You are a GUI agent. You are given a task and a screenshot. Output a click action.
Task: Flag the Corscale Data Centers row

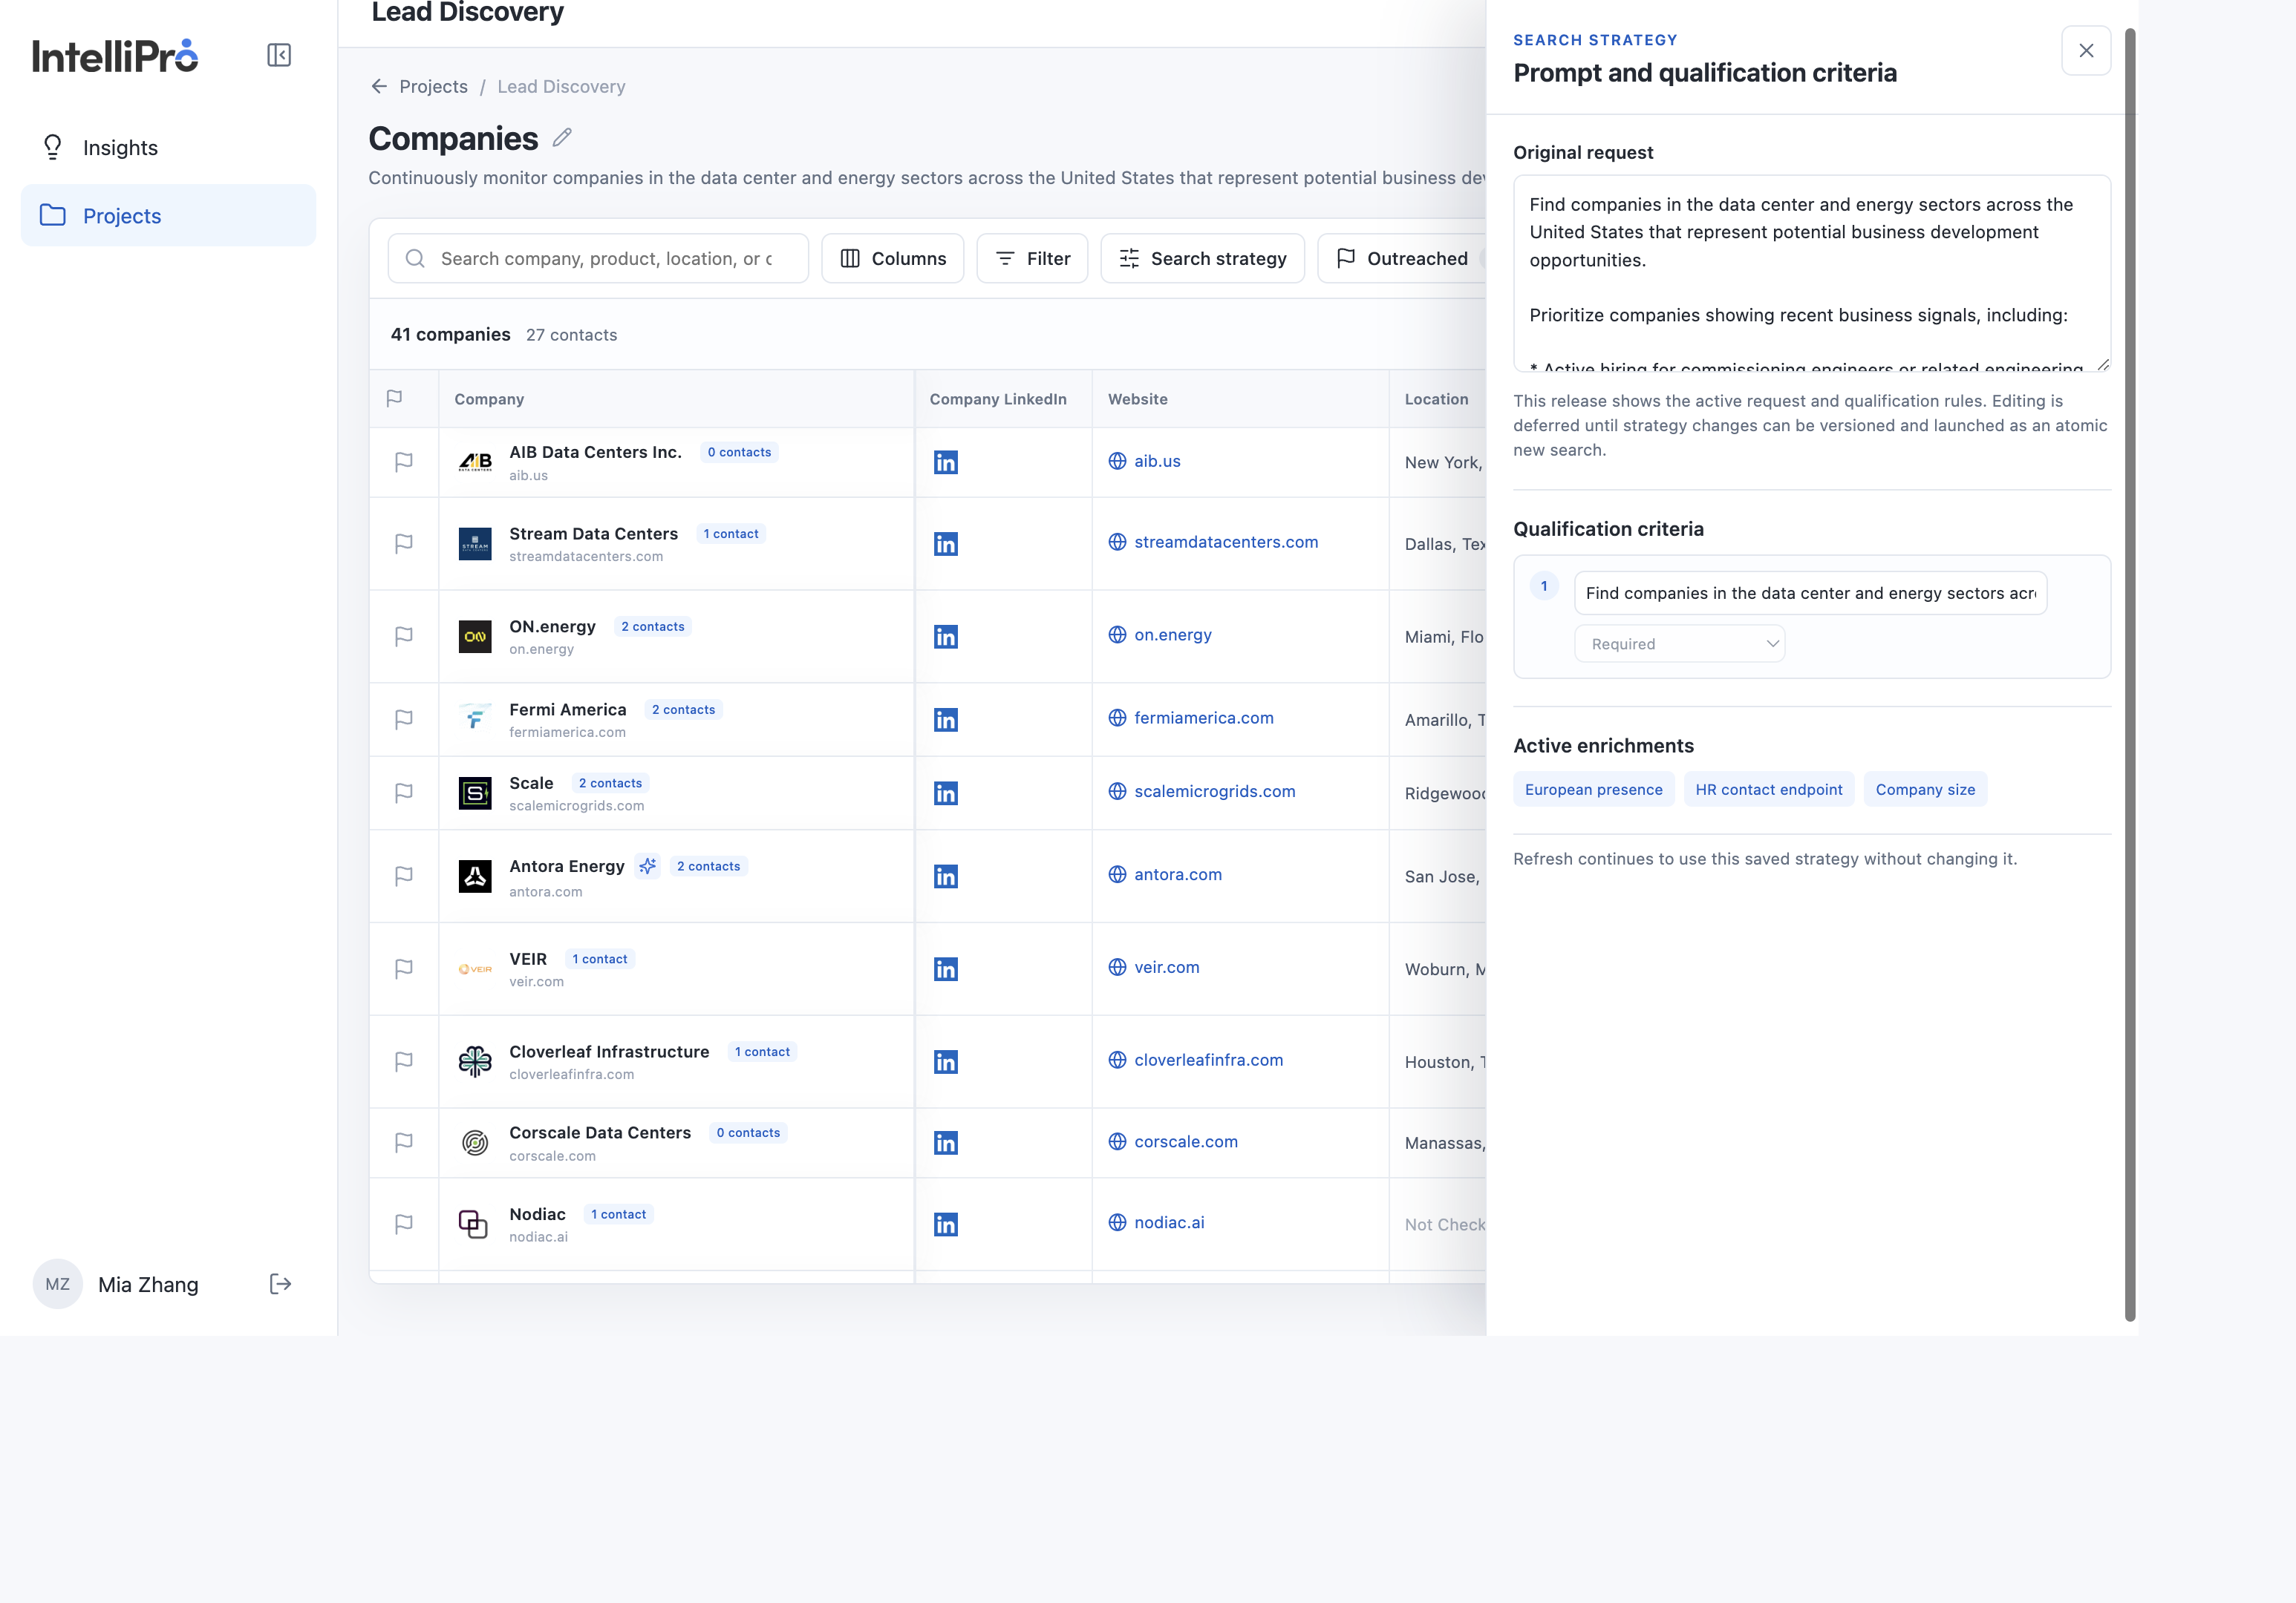[404, 1142]
